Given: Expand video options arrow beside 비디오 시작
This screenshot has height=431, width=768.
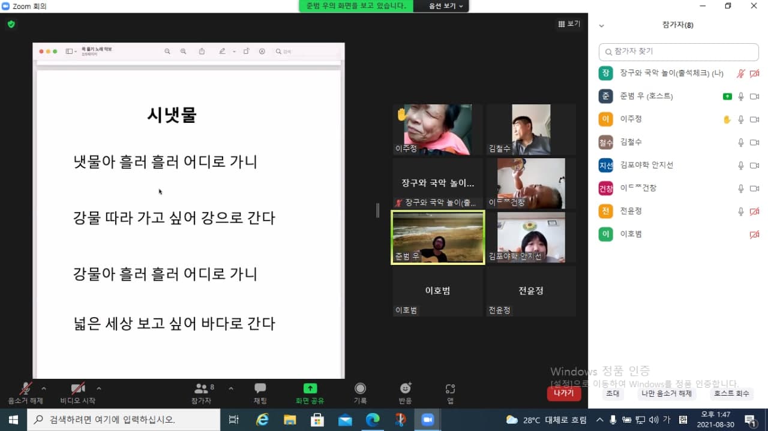Looking at the screenshot, I should point(99,388).
